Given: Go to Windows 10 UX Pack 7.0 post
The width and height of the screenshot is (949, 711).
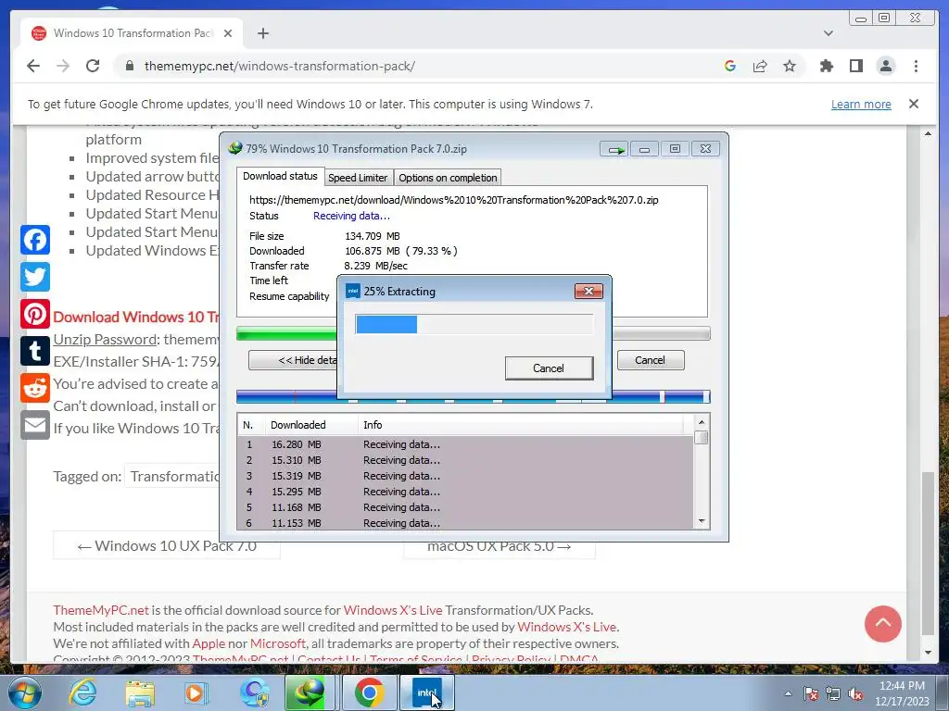Looking at the screenshot, I should point(167,546).
